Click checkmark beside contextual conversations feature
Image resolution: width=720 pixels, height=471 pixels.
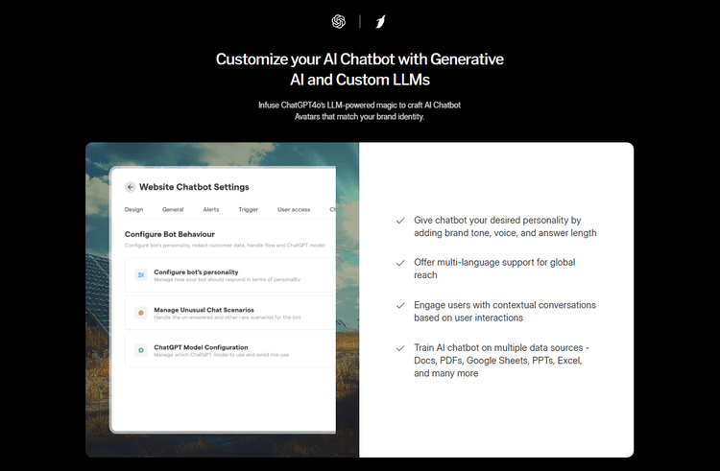(x=400, y=304)
